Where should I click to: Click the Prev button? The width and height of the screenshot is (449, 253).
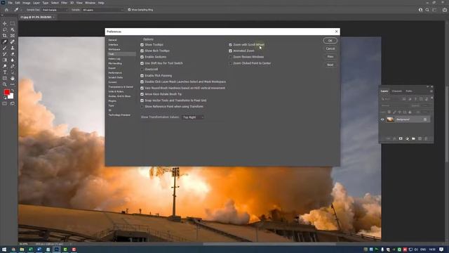pos(330,57)
